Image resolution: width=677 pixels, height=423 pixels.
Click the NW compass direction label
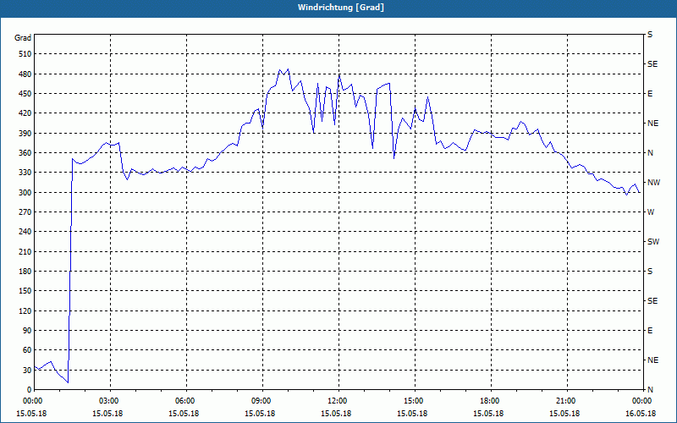(653, 183)
